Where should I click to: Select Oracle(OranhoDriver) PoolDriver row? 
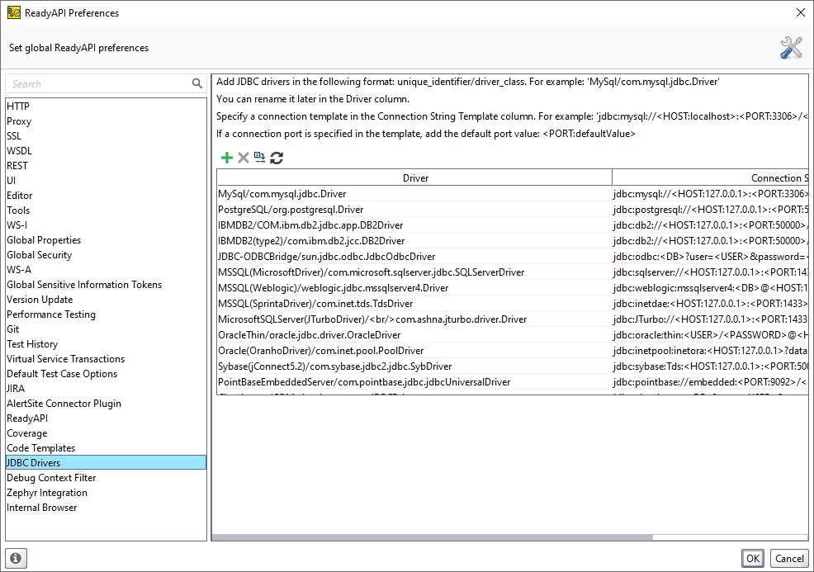tap(414, 351)
